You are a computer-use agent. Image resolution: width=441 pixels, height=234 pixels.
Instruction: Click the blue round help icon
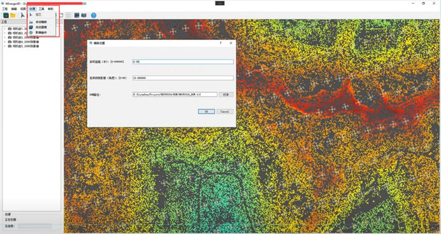tap(94, 15)
